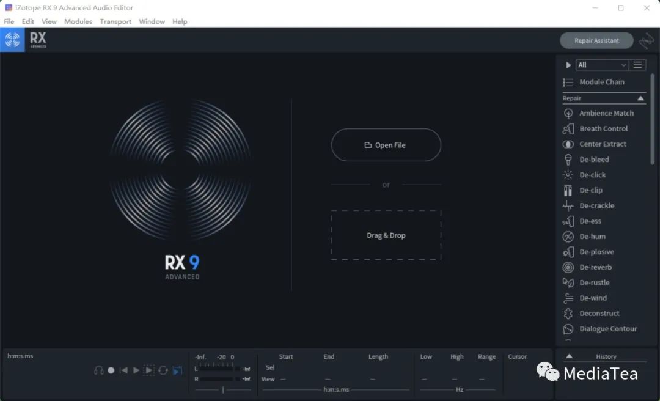Click the History panel title
660x401 pixels.
[x=606, y=356]
